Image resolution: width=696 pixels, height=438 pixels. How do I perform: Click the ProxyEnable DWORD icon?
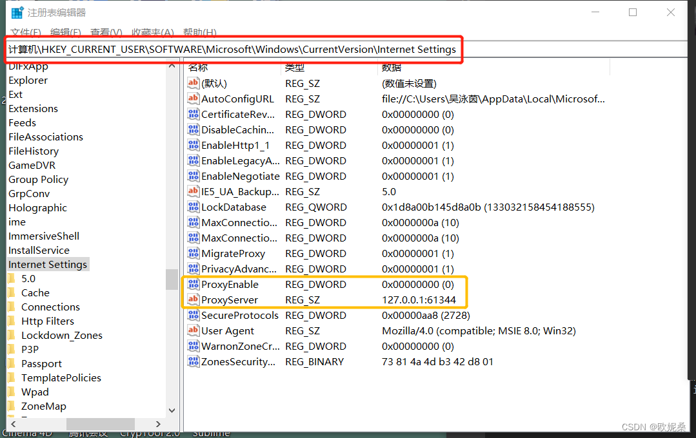[193, 284]
